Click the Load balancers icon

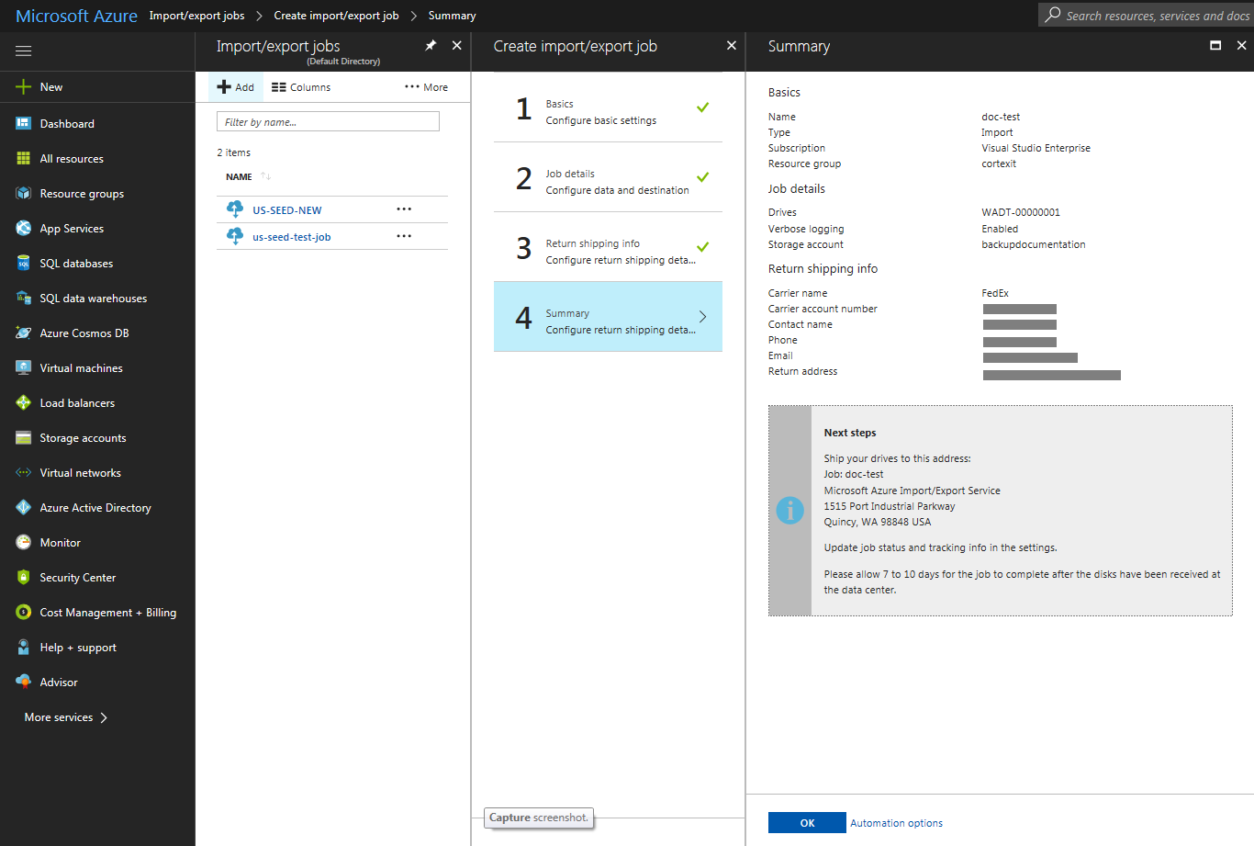click(24, 402)
